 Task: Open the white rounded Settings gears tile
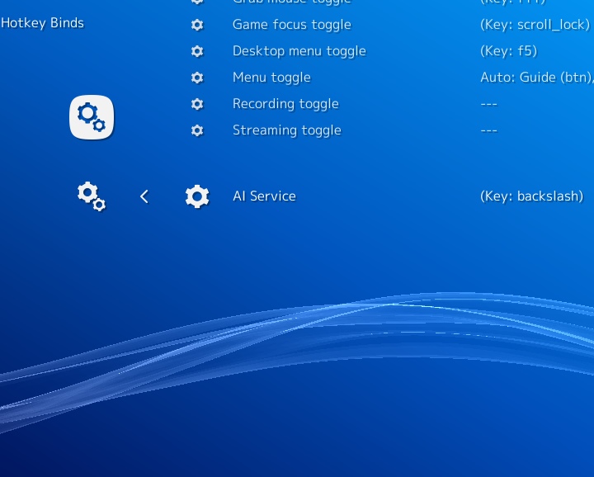(92, 117)
